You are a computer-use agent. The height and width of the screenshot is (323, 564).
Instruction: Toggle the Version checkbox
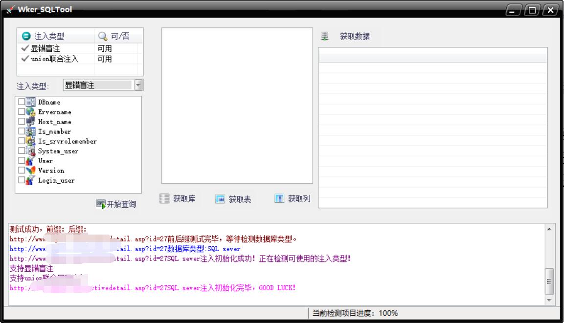click(22, 170)
